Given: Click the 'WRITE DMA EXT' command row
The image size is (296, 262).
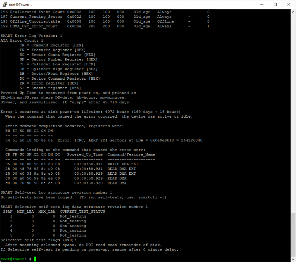Looking at the screenshot, I should pos(72,164).
